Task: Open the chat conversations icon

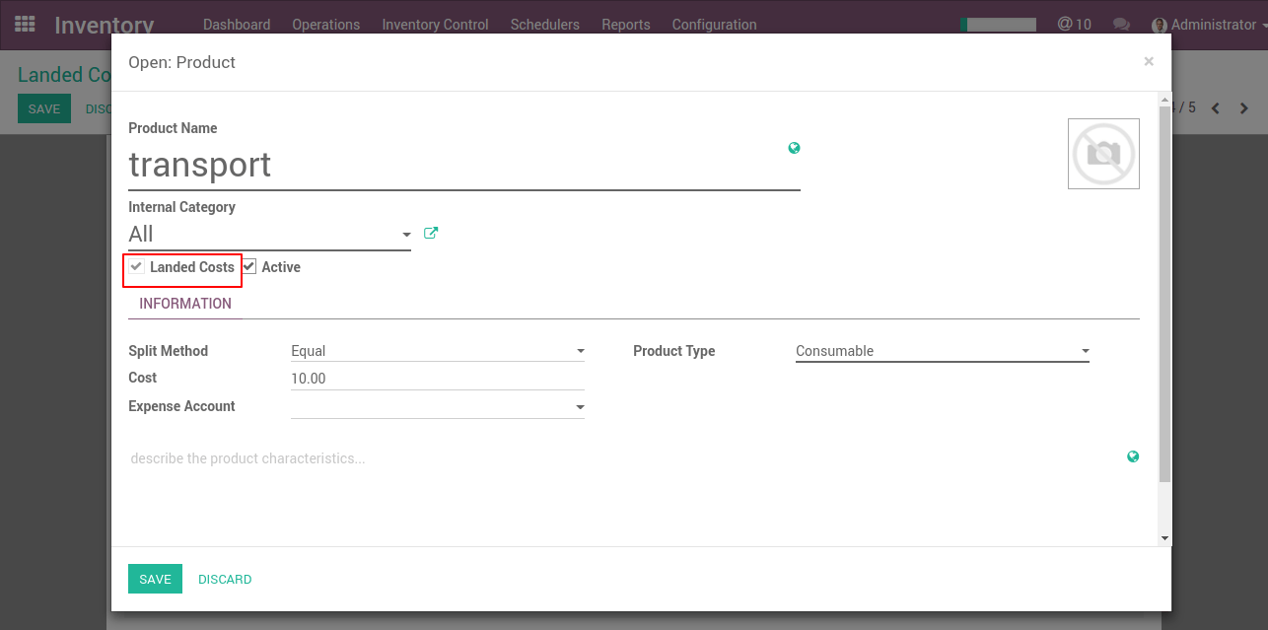Action: [x=1121, y=25]
